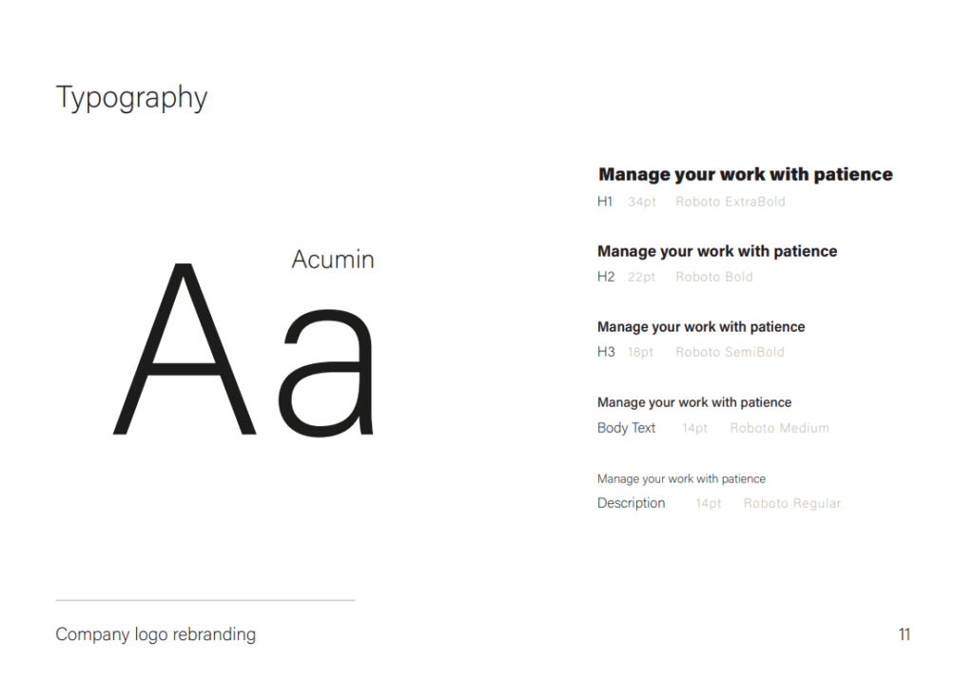Click the Roboto Bold font label
The height and width of the screenshot is (680, 974).
pos(714,277)
